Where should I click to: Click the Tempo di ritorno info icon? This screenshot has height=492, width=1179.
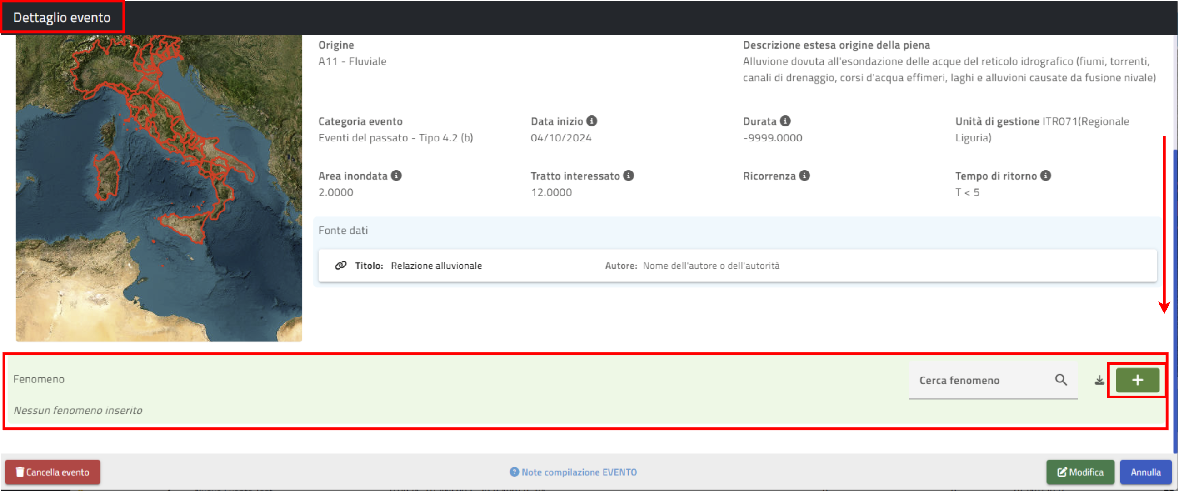[x=1045, y=176]
